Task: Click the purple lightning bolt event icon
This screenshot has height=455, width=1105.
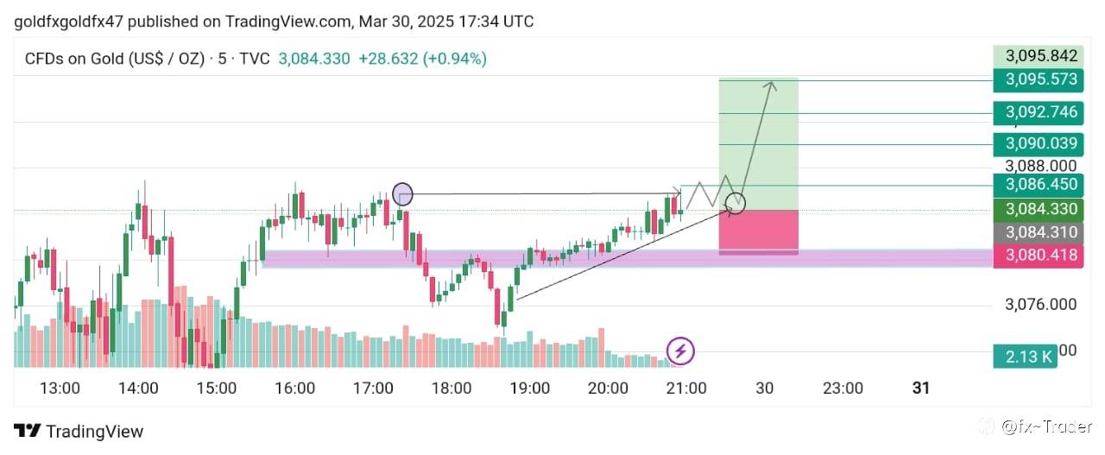Action: click(x=680, y=351)
